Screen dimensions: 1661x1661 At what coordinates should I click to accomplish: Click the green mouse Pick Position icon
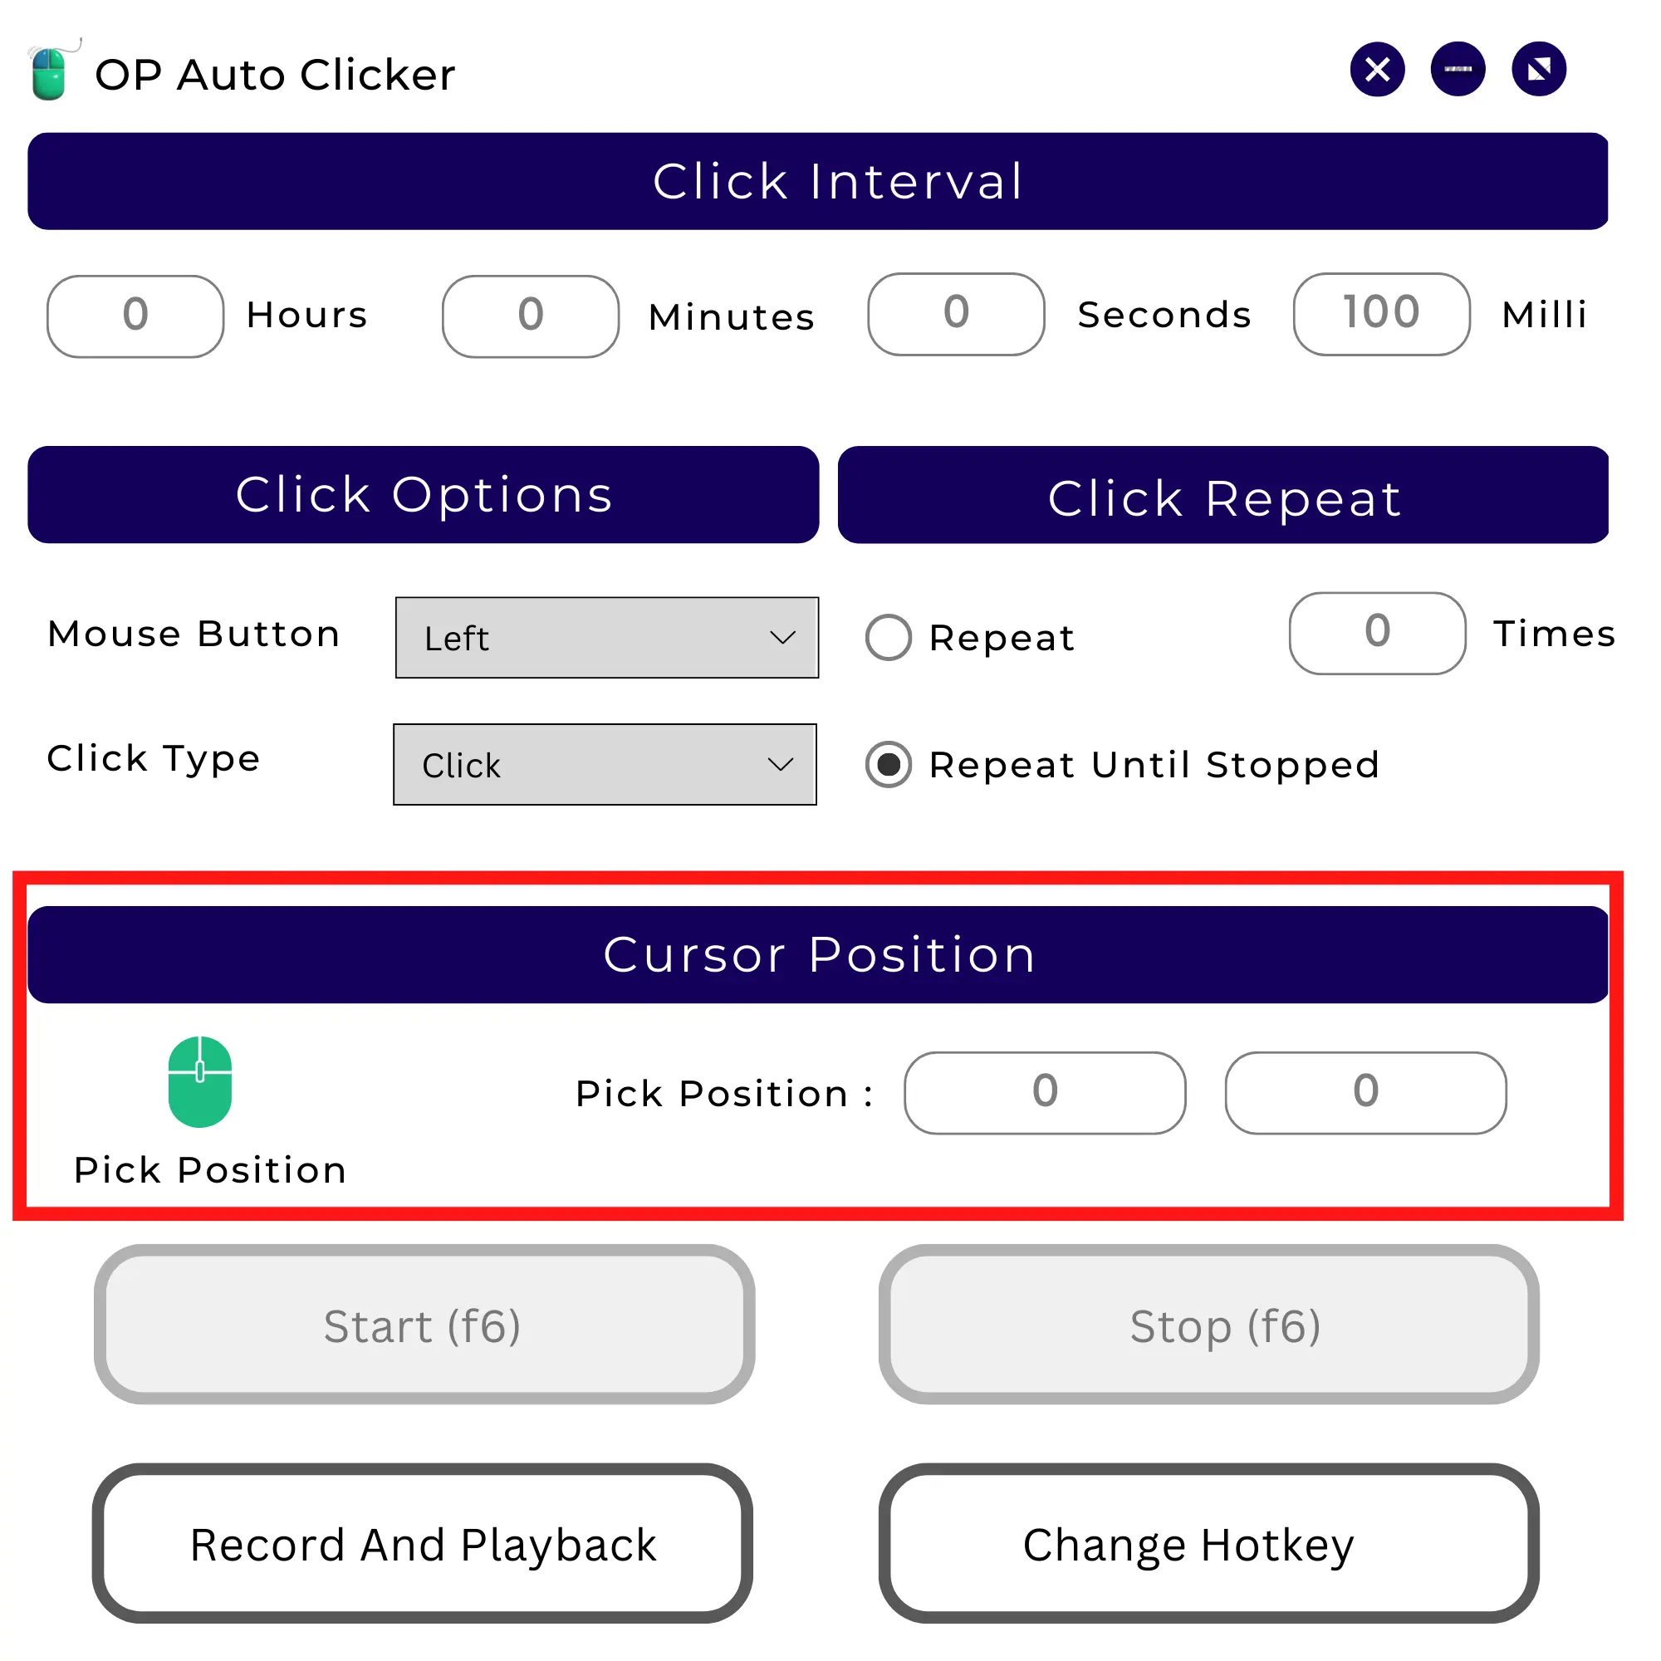[199, 1081]
